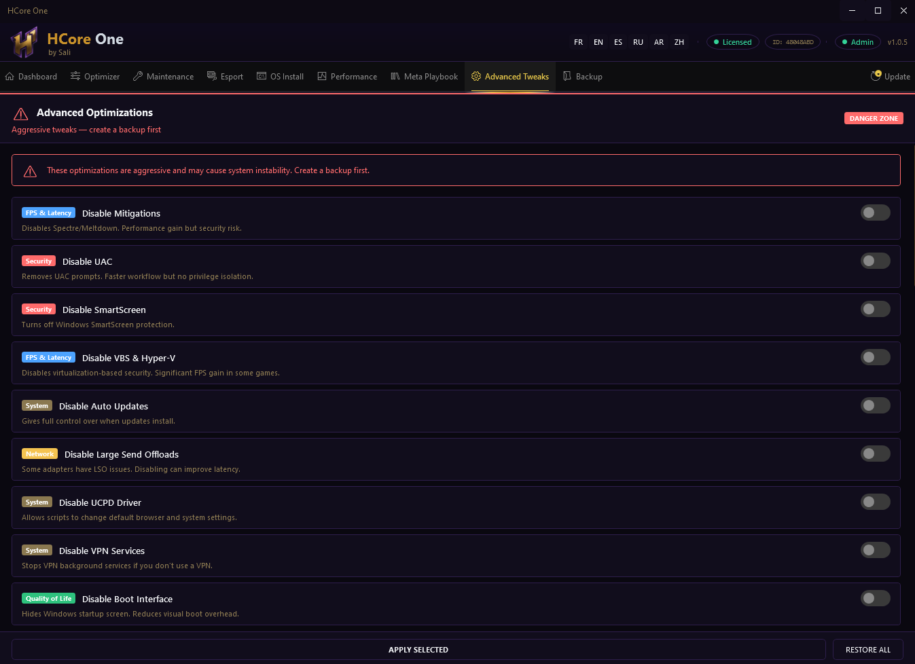Click the Update refresh icon
Image resolution: width=915 pixels, height=664 pixels.
[x=876, y=75]
